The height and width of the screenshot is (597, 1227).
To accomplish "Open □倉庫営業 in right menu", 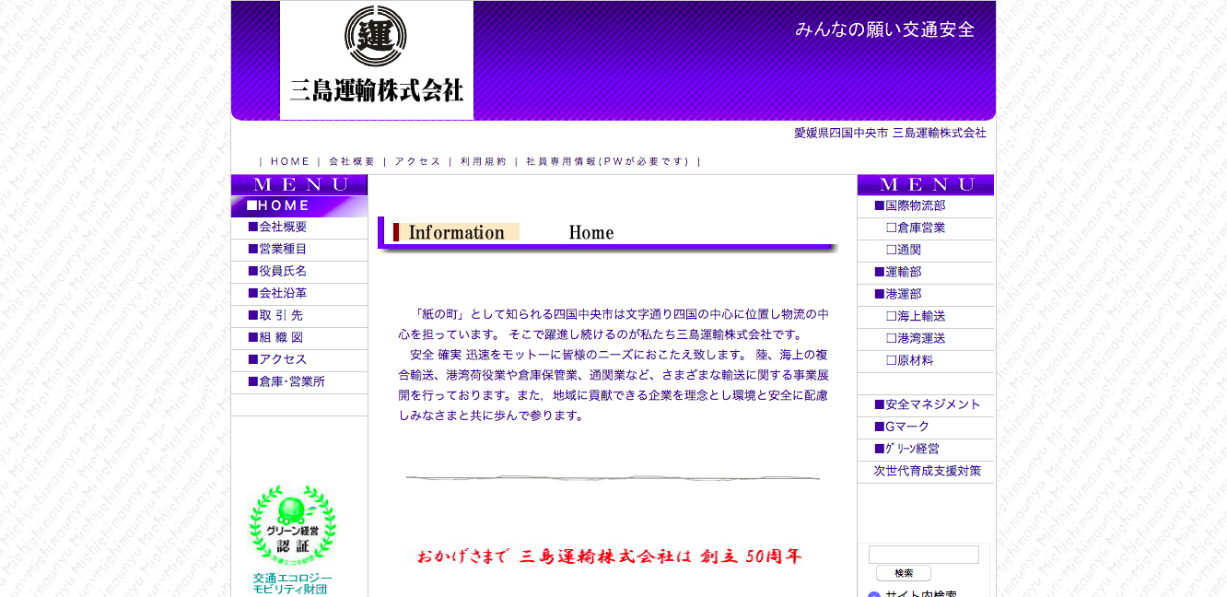I will click(x=926, y=228).
